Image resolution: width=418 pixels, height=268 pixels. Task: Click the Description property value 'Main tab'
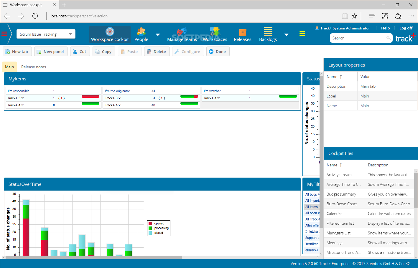368,86
